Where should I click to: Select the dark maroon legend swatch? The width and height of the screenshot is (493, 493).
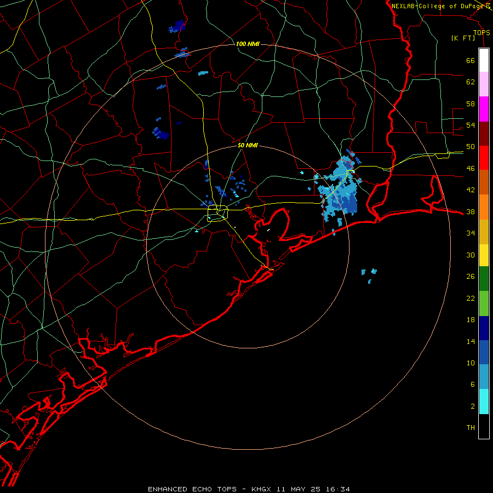pos(484,134)
